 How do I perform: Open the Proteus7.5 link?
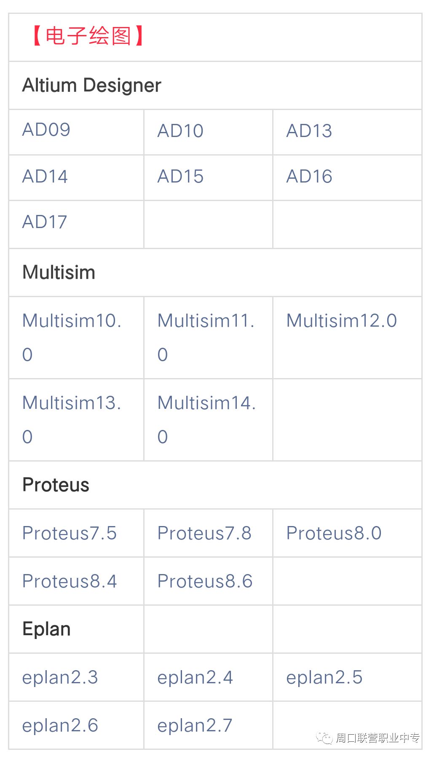(70, 533)
